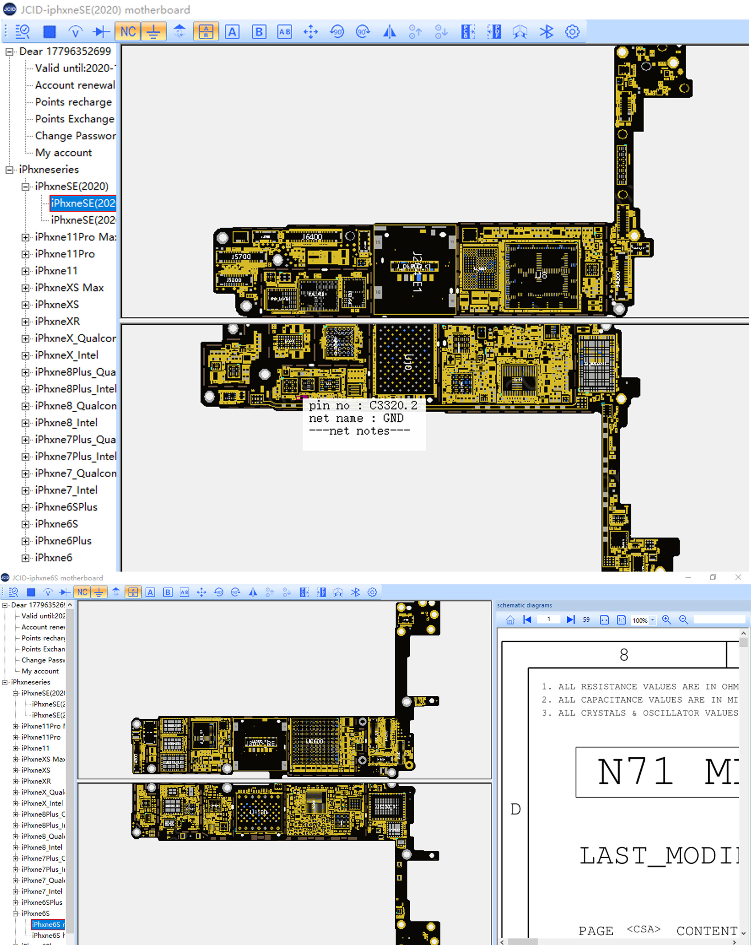Click the zoom-in magnifier in schematic diagrams toolbar

(666, 619)
